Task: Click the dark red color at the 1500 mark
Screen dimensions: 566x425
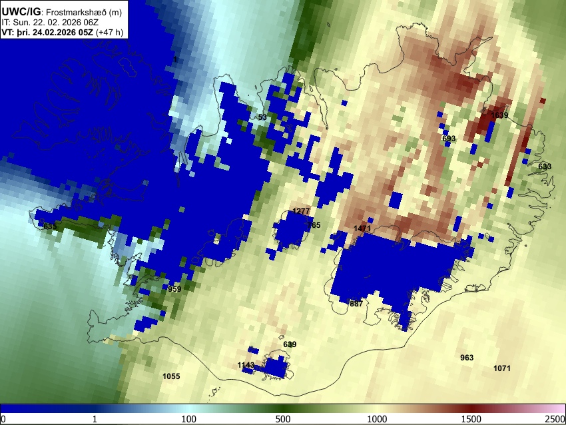Action: coord(471,408)
